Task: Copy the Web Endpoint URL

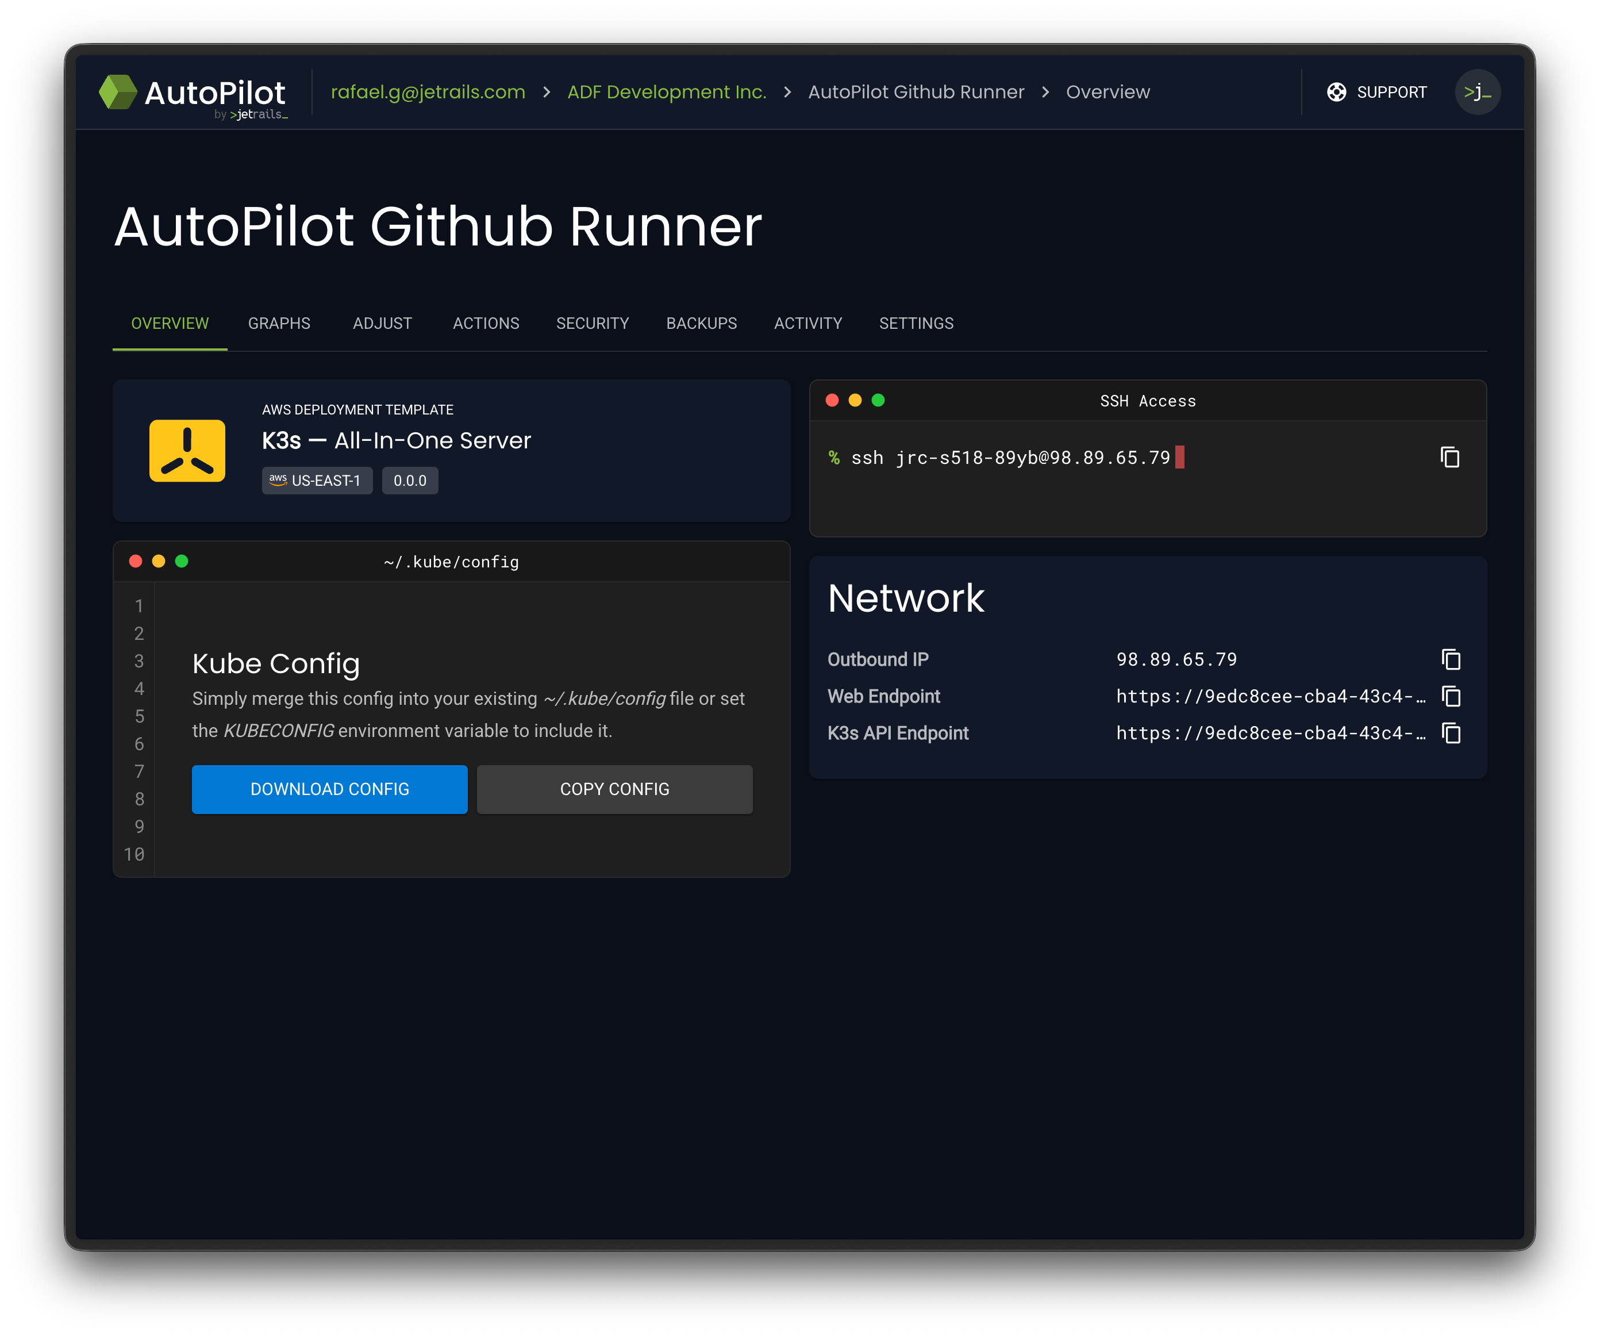Action: (x=1451, y=696)
